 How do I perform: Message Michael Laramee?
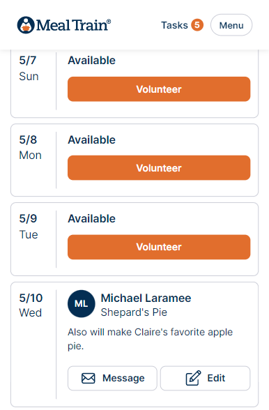tap(112, 379)
